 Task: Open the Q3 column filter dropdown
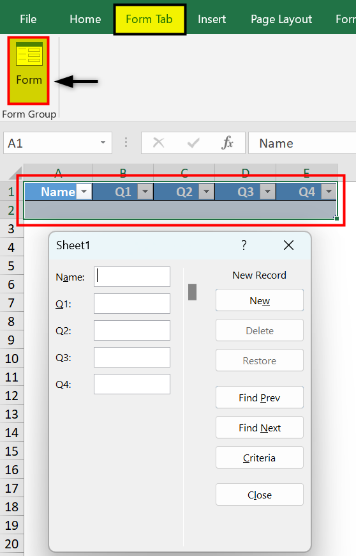[268, 192]
